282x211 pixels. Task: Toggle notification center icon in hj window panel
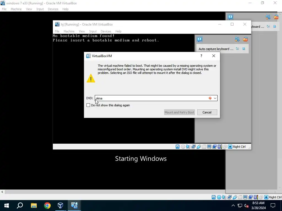tap(199, 39)
